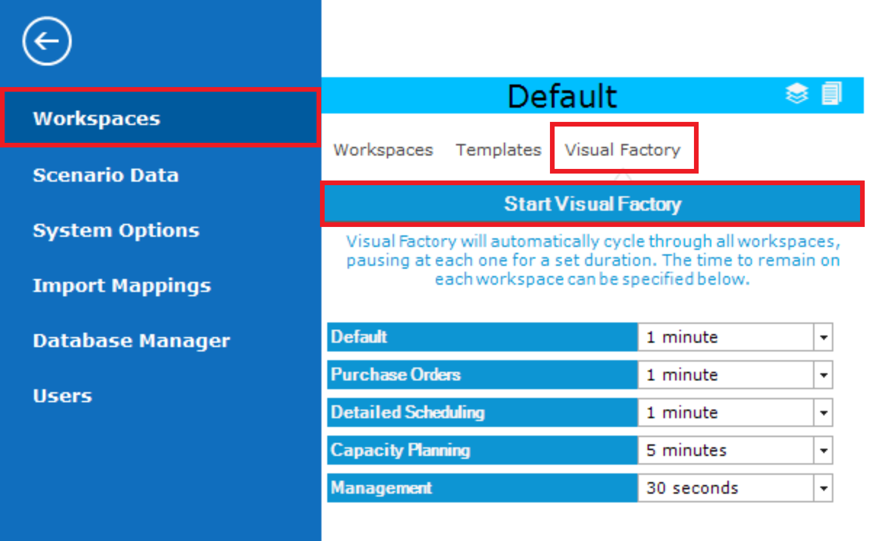Image resolution: width=874 pixels, height=541 pixels.
Task: Open System Options in the sidebar
Action: pyautogui.click(x=116, y=230)
